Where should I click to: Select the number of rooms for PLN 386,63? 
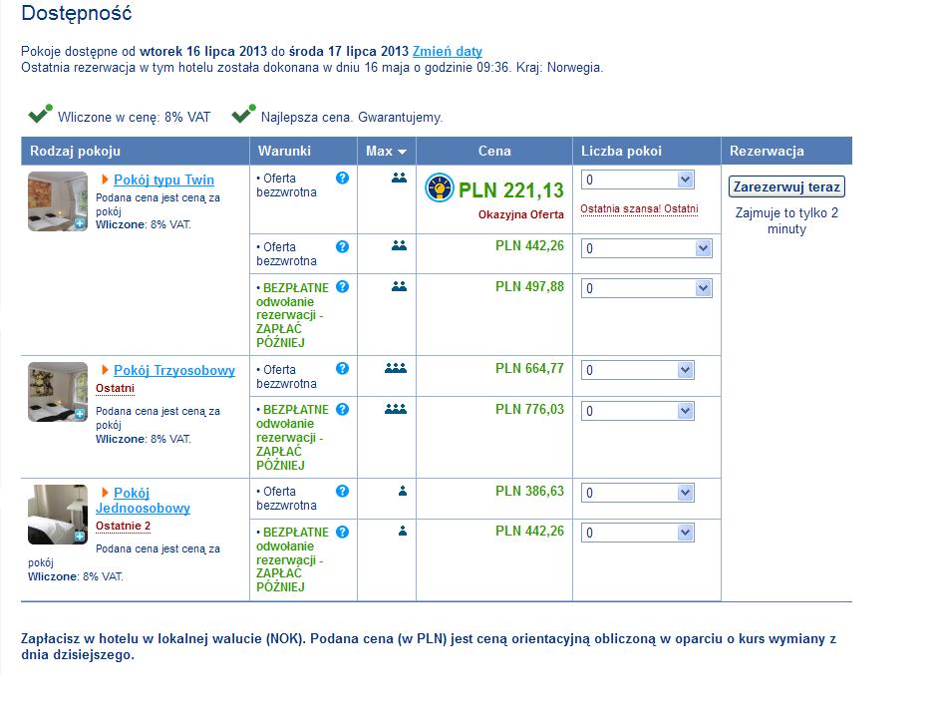point(638,493)
